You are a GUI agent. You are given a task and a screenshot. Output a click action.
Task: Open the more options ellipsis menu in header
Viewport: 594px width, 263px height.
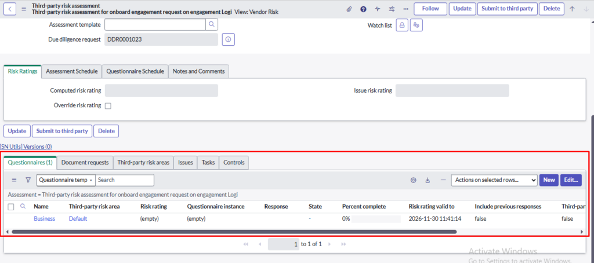click(405, 9)
